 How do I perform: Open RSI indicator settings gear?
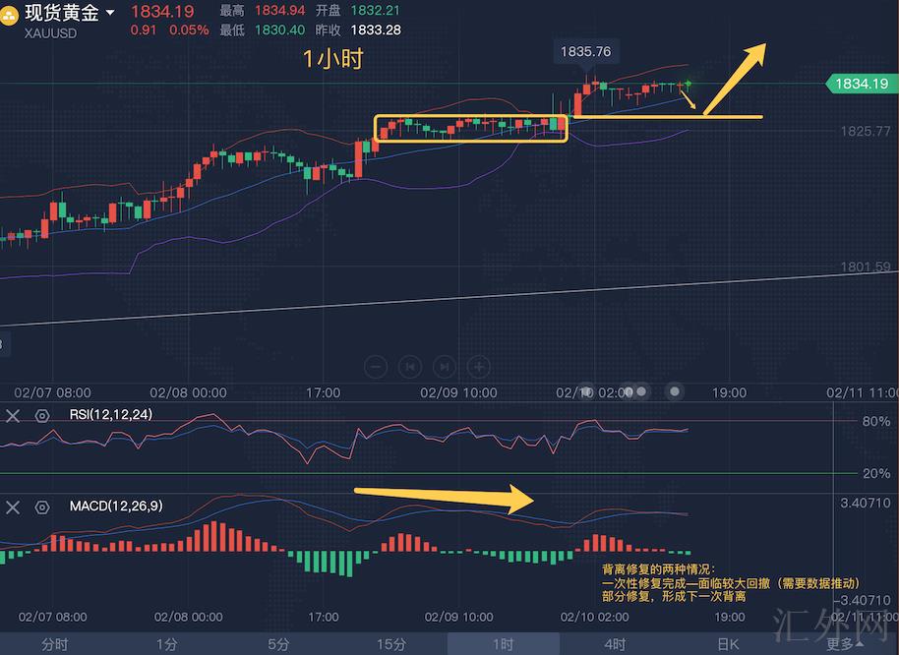coord(42,415)
